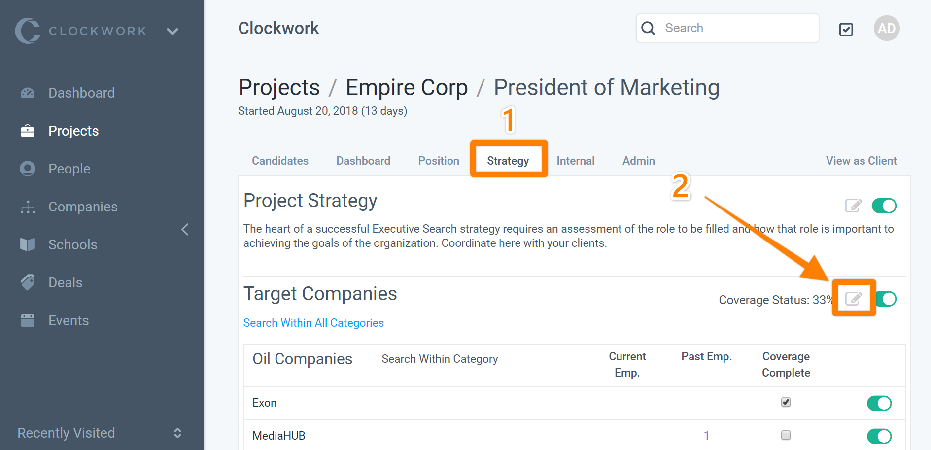
Task: Click the Events calendar icon
Action: [x=27, y=320]
